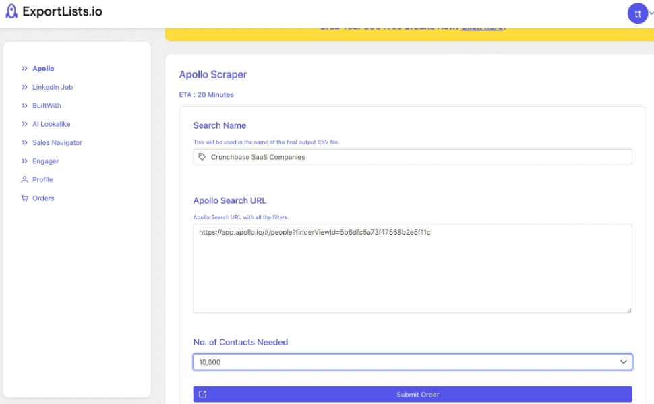Viewport: 654px width, 404px height.
Task: Click the Apollo Scraper heading
Action: (212, 74)
